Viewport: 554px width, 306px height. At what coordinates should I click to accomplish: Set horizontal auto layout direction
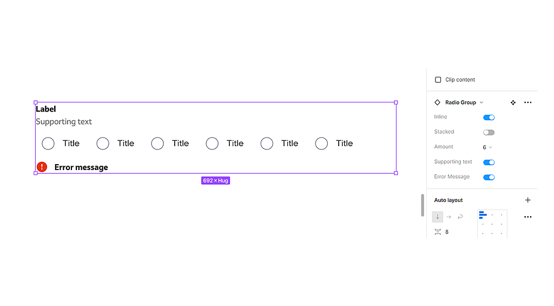tap(449, 217)
